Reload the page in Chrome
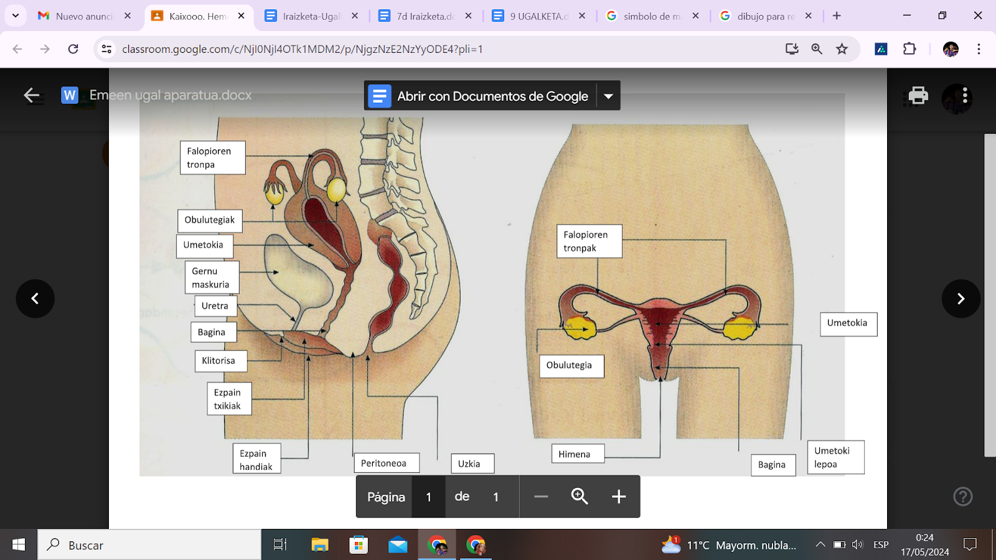The width and height of the screenshot is (996, 560). (73, 49)
